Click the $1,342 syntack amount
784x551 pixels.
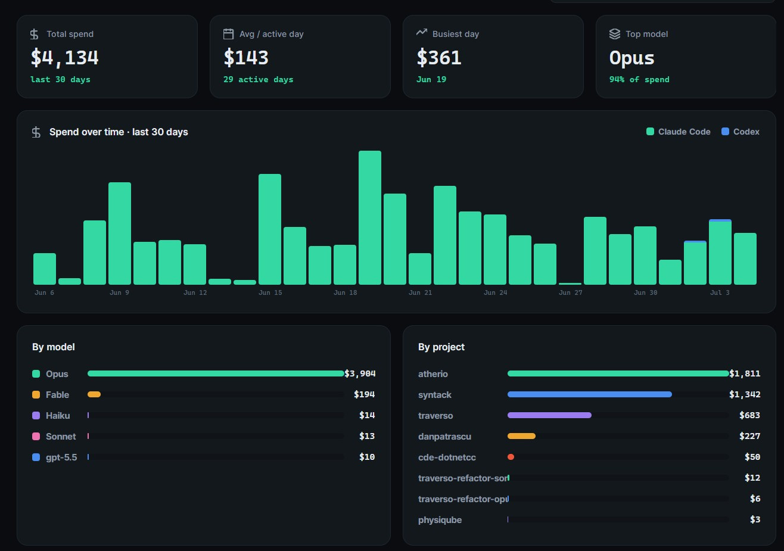pos(745,394)
